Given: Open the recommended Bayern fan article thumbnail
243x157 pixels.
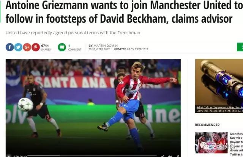Looking at the screenshot, I should coord(211,143).
